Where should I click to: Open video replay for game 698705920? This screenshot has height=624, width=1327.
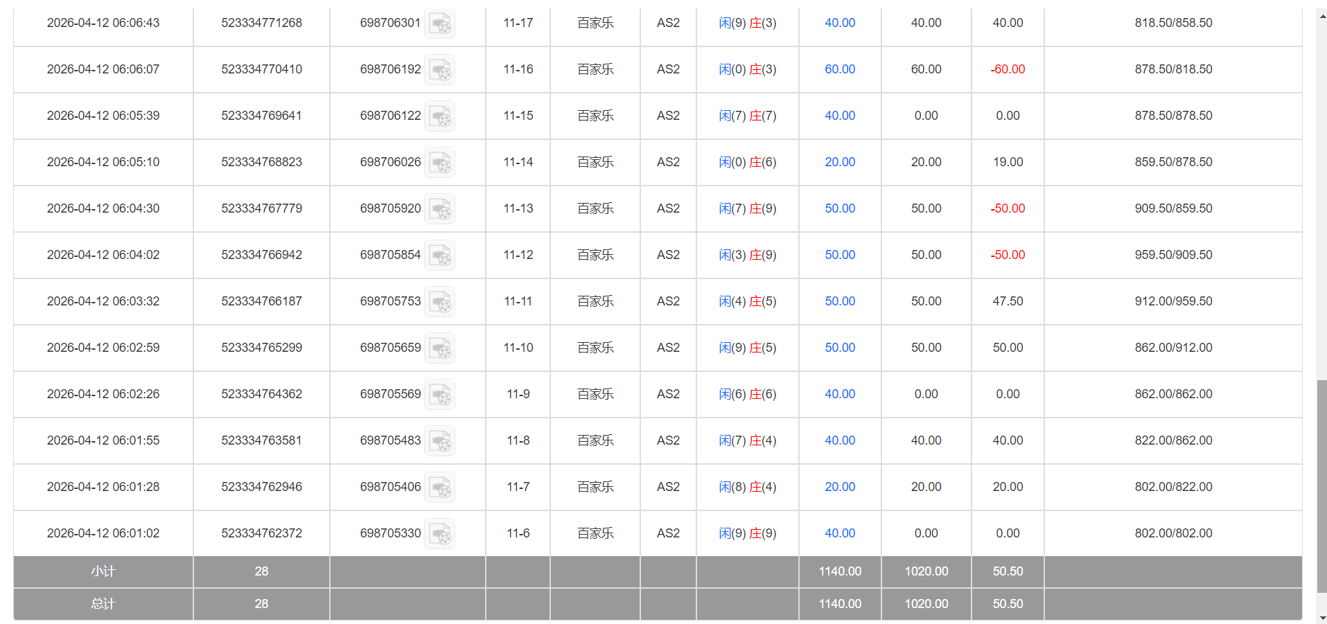[440, 208]
